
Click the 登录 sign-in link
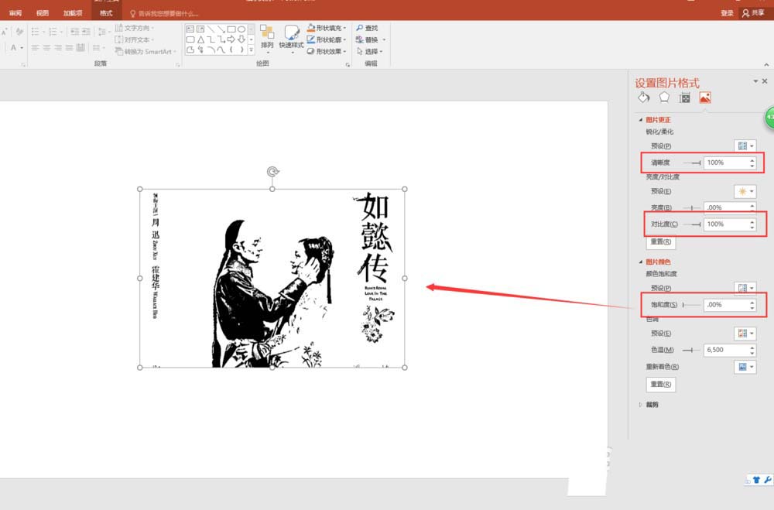(x=727, y=13)
